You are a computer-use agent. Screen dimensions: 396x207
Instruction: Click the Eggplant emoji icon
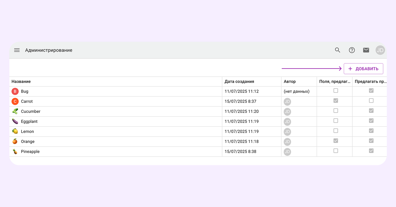15,121
